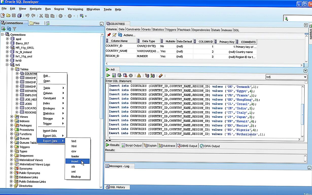Click the Copy toolbar icon
312x195 pixels.
coord(47,16)
